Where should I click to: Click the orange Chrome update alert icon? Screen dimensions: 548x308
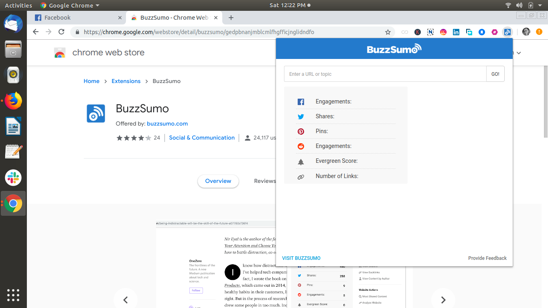[539, 32]
